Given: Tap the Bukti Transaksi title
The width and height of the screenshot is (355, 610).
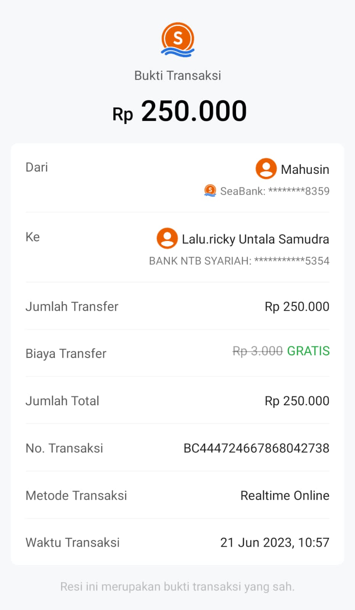Looking at the screenshot, I should (178, 75).
